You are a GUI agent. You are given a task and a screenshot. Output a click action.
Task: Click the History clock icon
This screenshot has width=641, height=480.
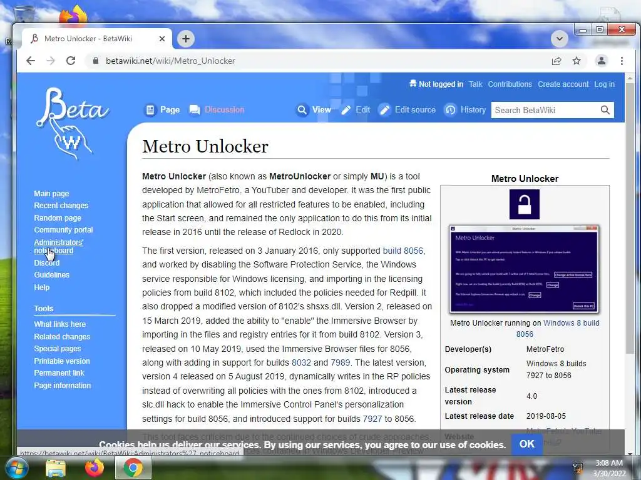point(450,110)
